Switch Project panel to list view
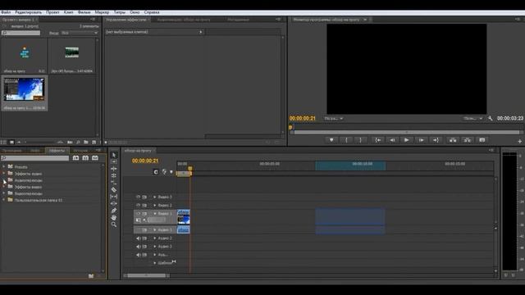 pos(3,142)
